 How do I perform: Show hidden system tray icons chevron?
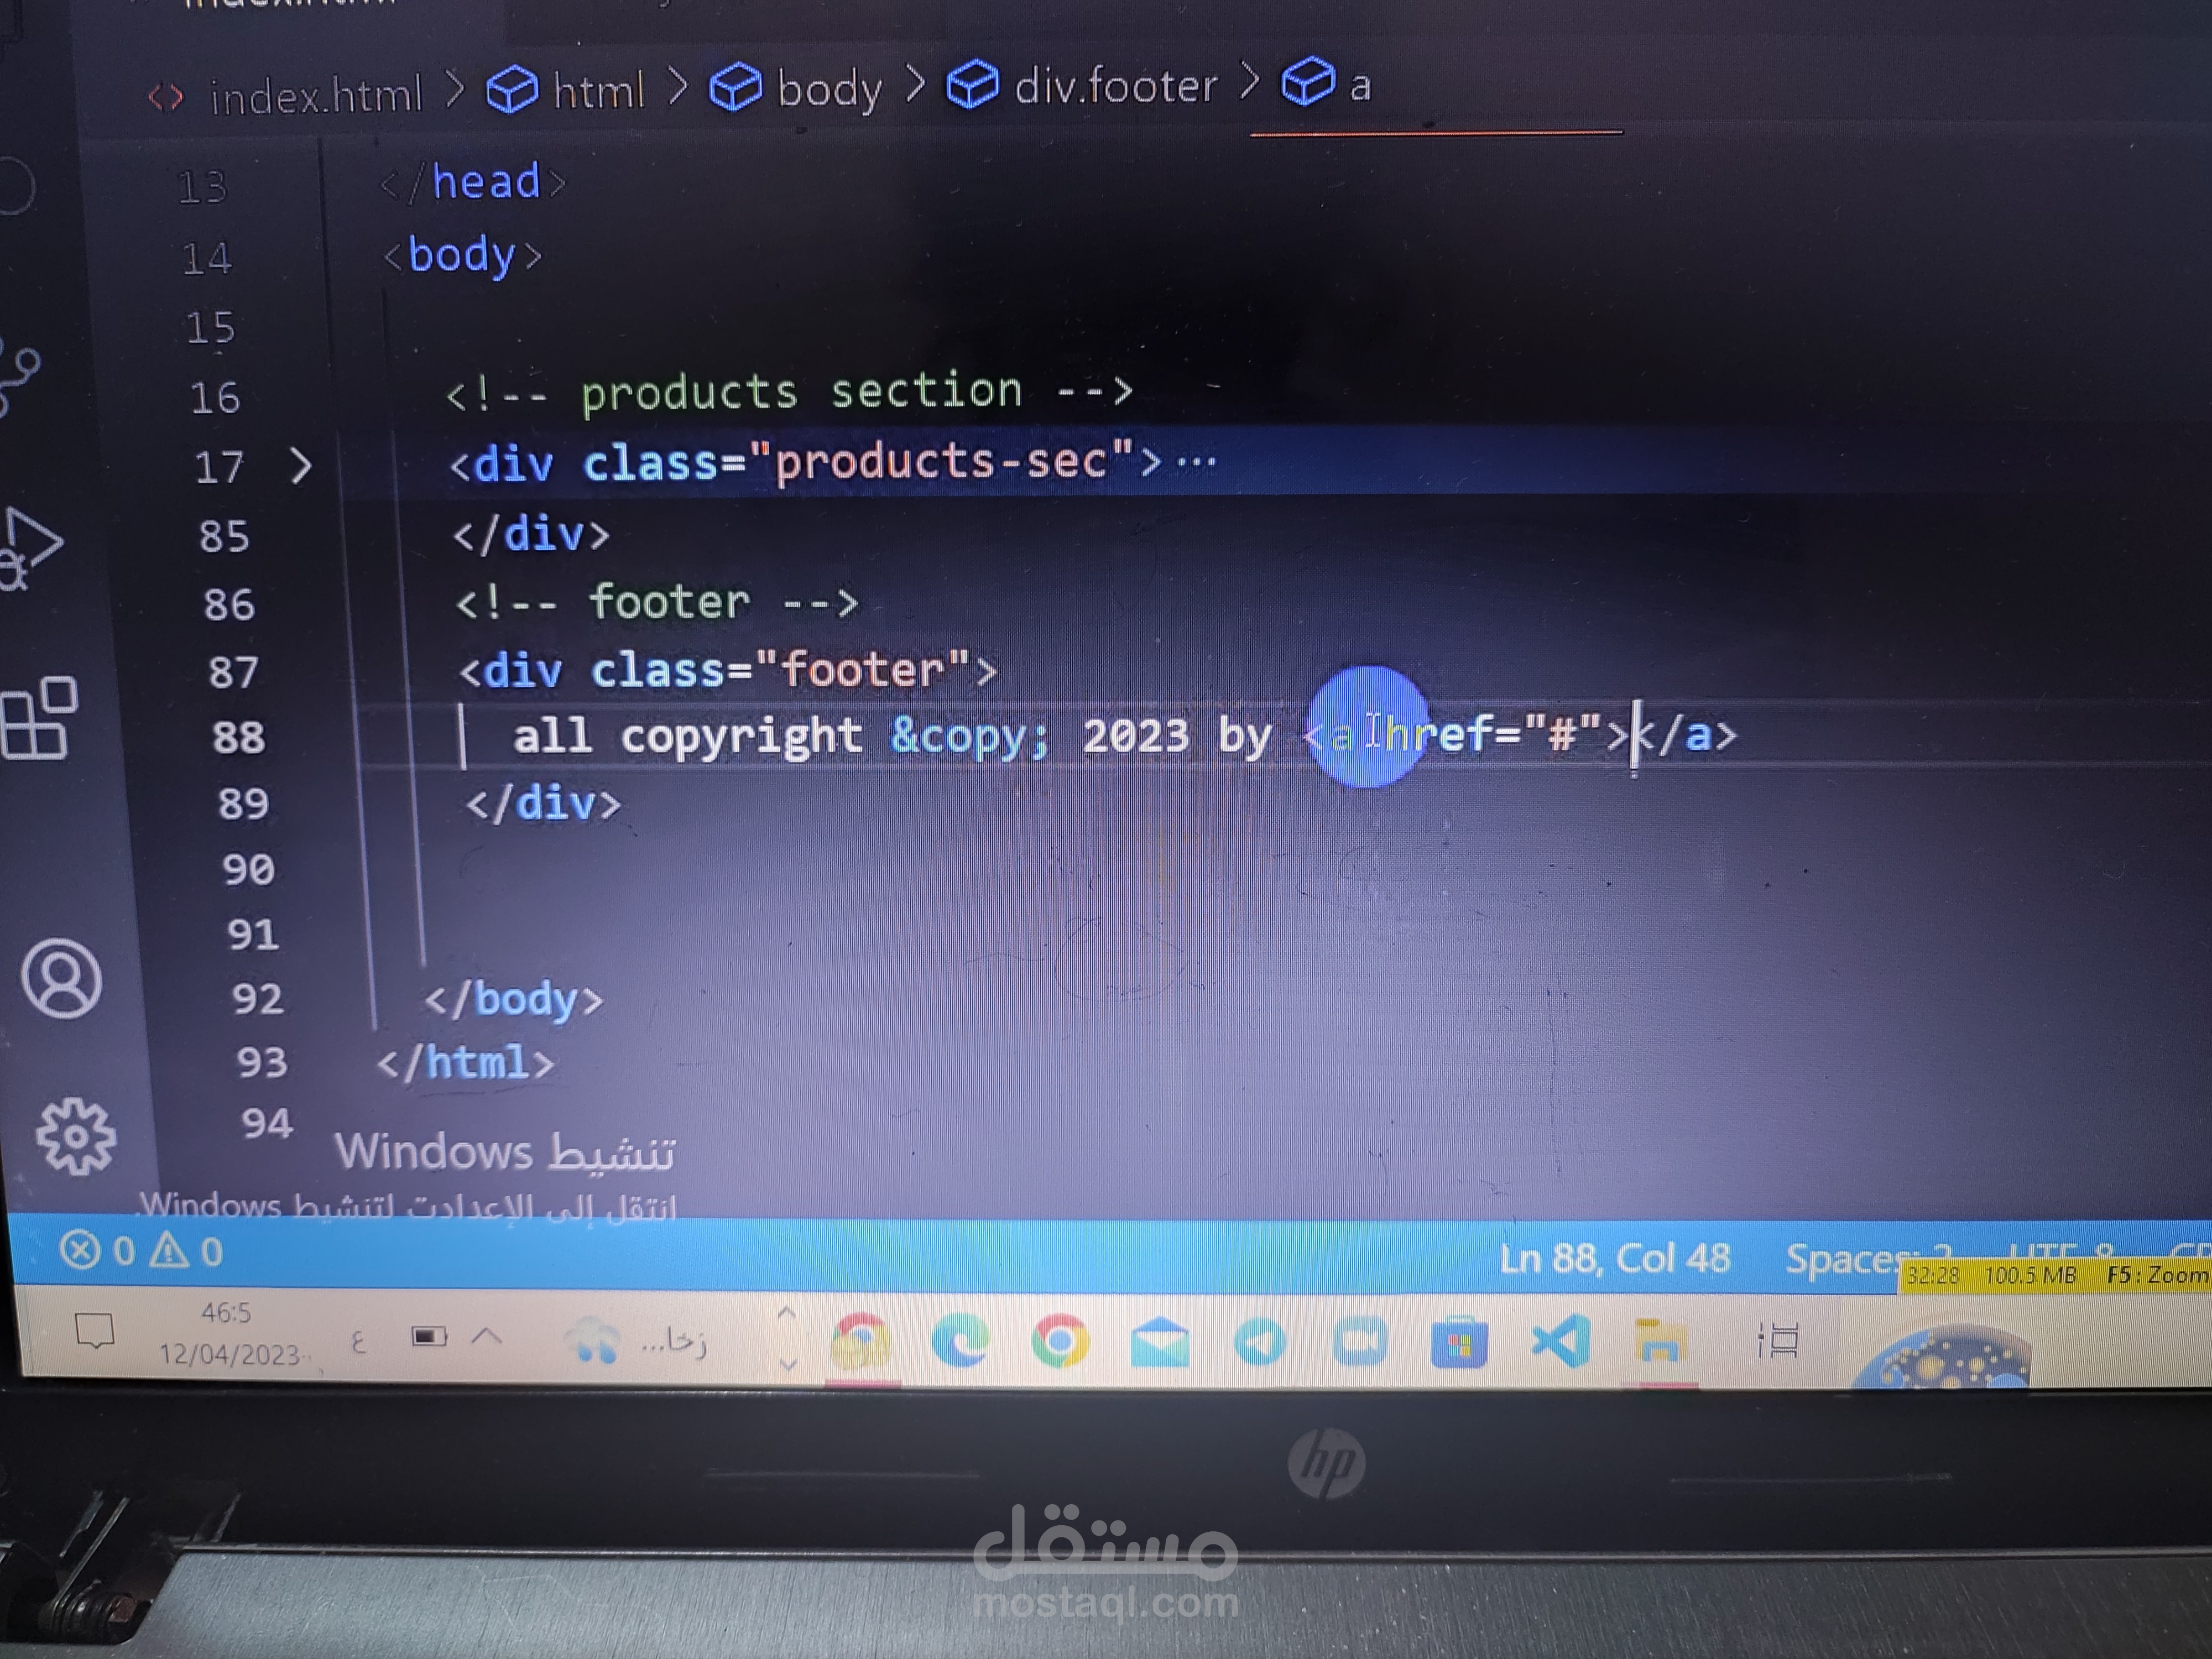pyautogui.click(x=486, y=1336)
